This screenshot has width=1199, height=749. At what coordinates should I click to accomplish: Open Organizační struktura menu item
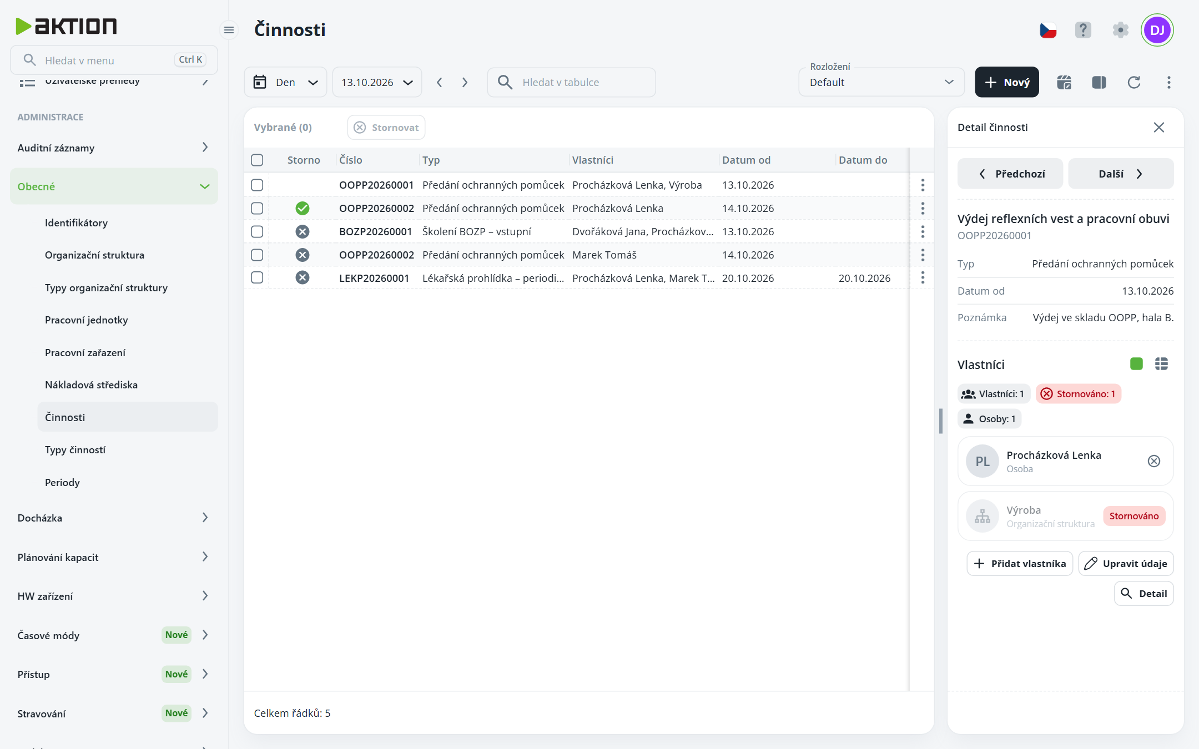coord(94,255)
